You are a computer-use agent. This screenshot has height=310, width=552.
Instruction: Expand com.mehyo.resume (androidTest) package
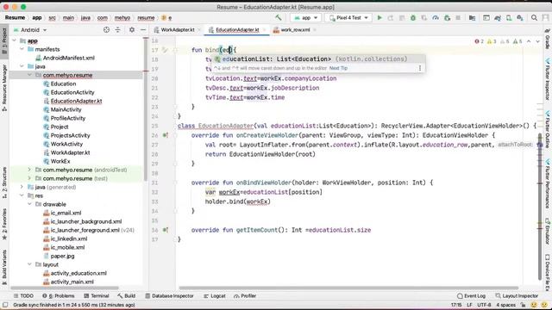[30, 170]
